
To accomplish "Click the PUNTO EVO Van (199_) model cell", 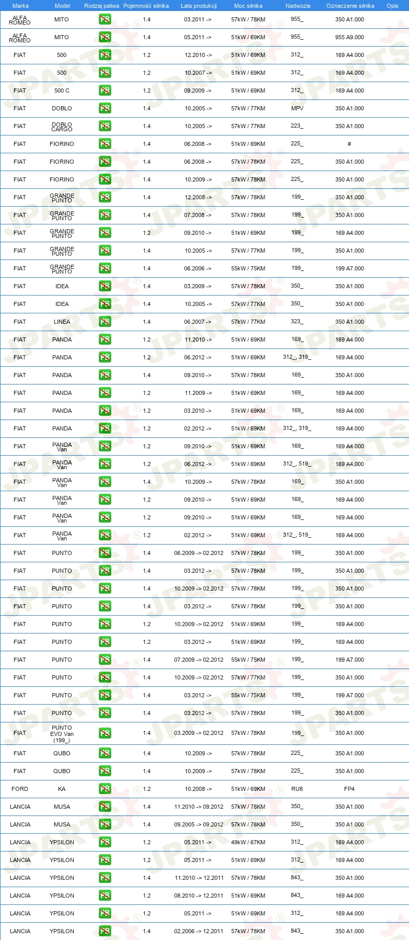I will pos(62,734).
